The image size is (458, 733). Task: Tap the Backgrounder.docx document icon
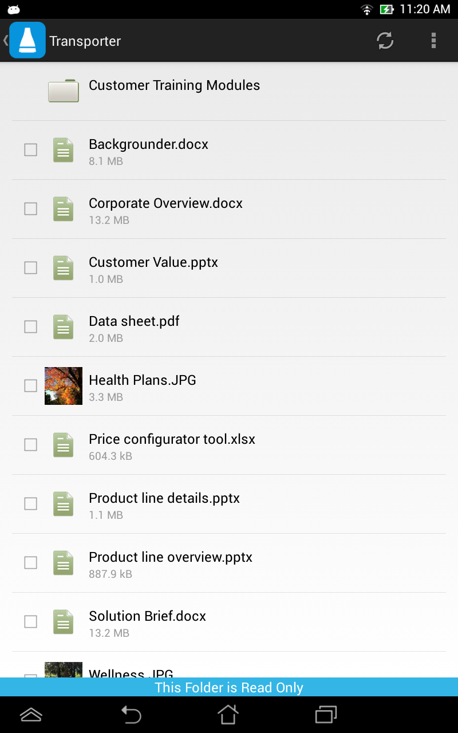pos(63,150)
